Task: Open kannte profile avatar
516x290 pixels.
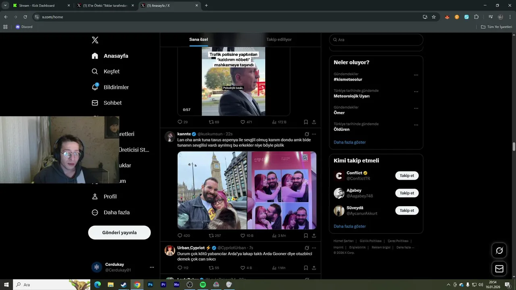Action: pos(170,136)
